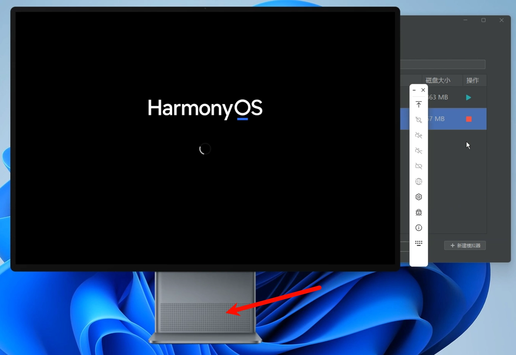Image resolution: width=516 pixels, height=355 pixels.
Task: Click the disabled battery icon in emulator toolbar
Action: (x=418, y=166)
